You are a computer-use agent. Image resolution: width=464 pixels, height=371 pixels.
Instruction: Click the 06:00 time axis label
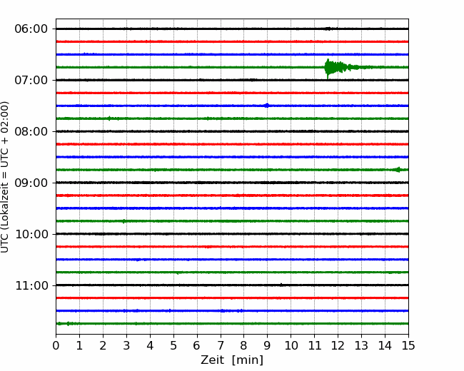click(31, 29)
